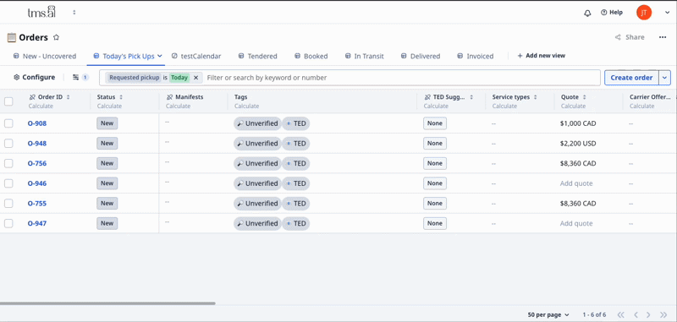Viewport: 677px width, 322px height.
Task: Go to the first page arrow
Action: click(x=621, y=314)
